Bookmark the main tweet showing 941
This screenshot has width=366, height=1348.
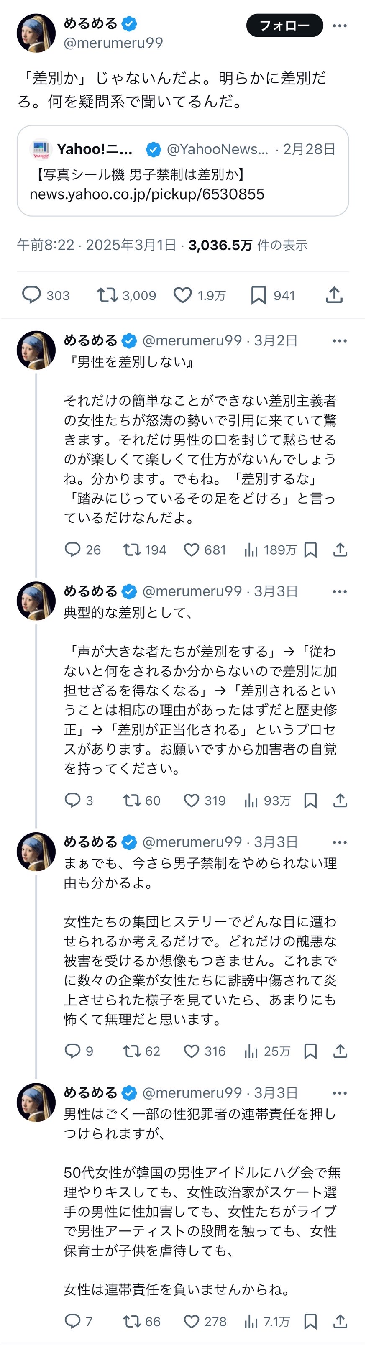(259, 295)
